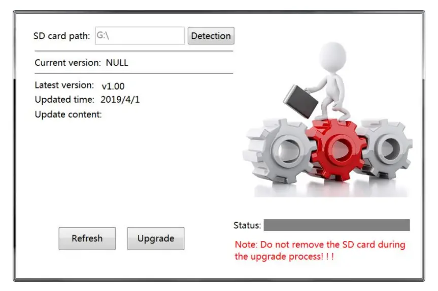Click the Refresh button

tap(87, 238)
